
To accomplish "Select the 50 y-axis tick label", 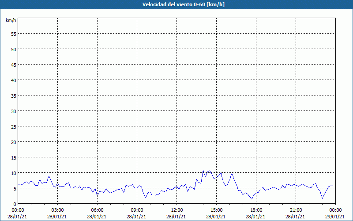I will pyautogui.click(x=14, y=50).
